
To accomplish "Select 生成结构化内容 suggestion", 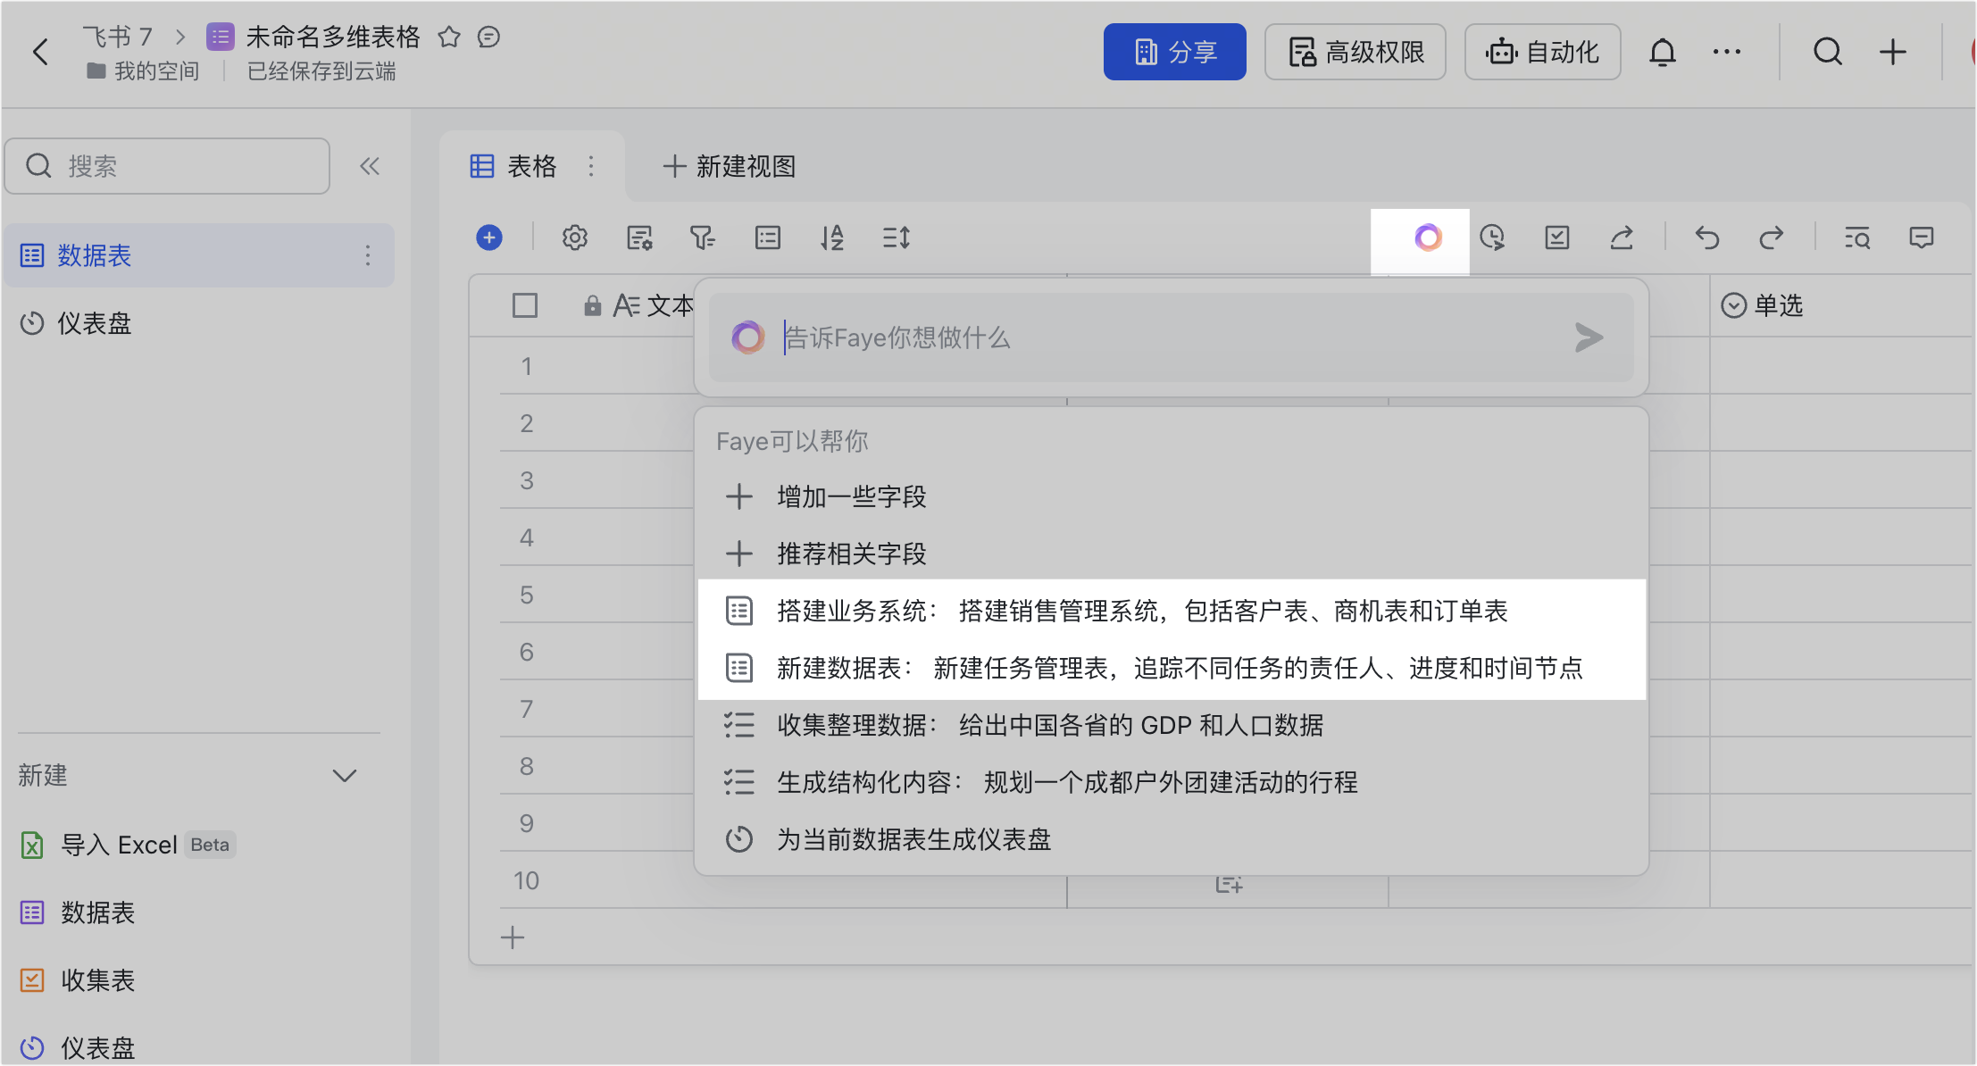I will (1172, 782).
